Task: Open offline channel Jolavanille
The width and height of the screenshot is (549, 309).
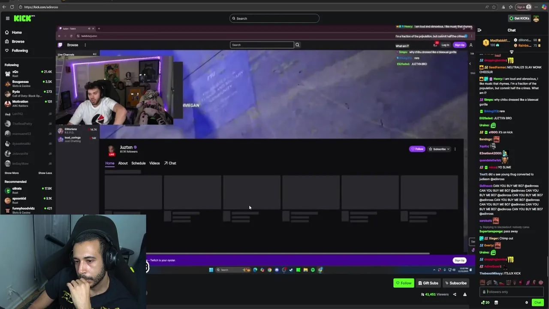Action: [28, 153]
